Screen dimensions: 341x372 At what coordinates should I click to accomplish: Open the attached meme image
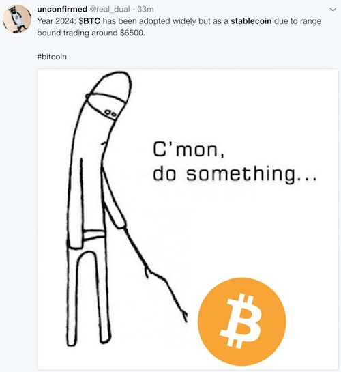pos(188,220)
